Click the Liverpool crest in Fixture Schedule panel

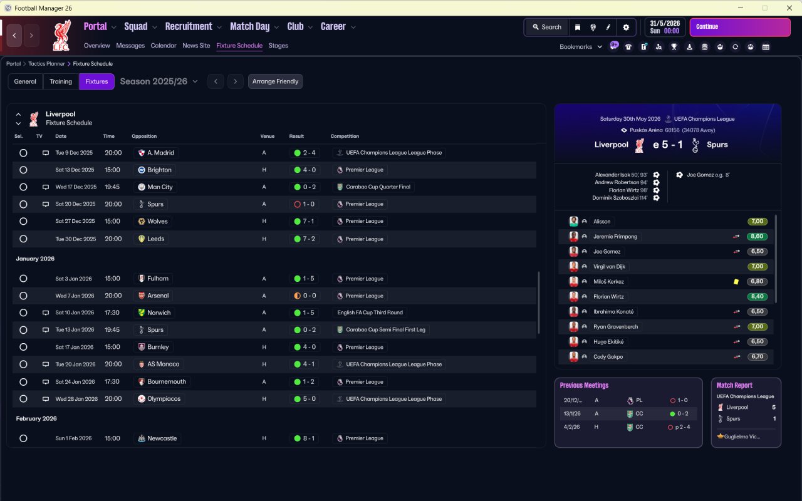34,118
